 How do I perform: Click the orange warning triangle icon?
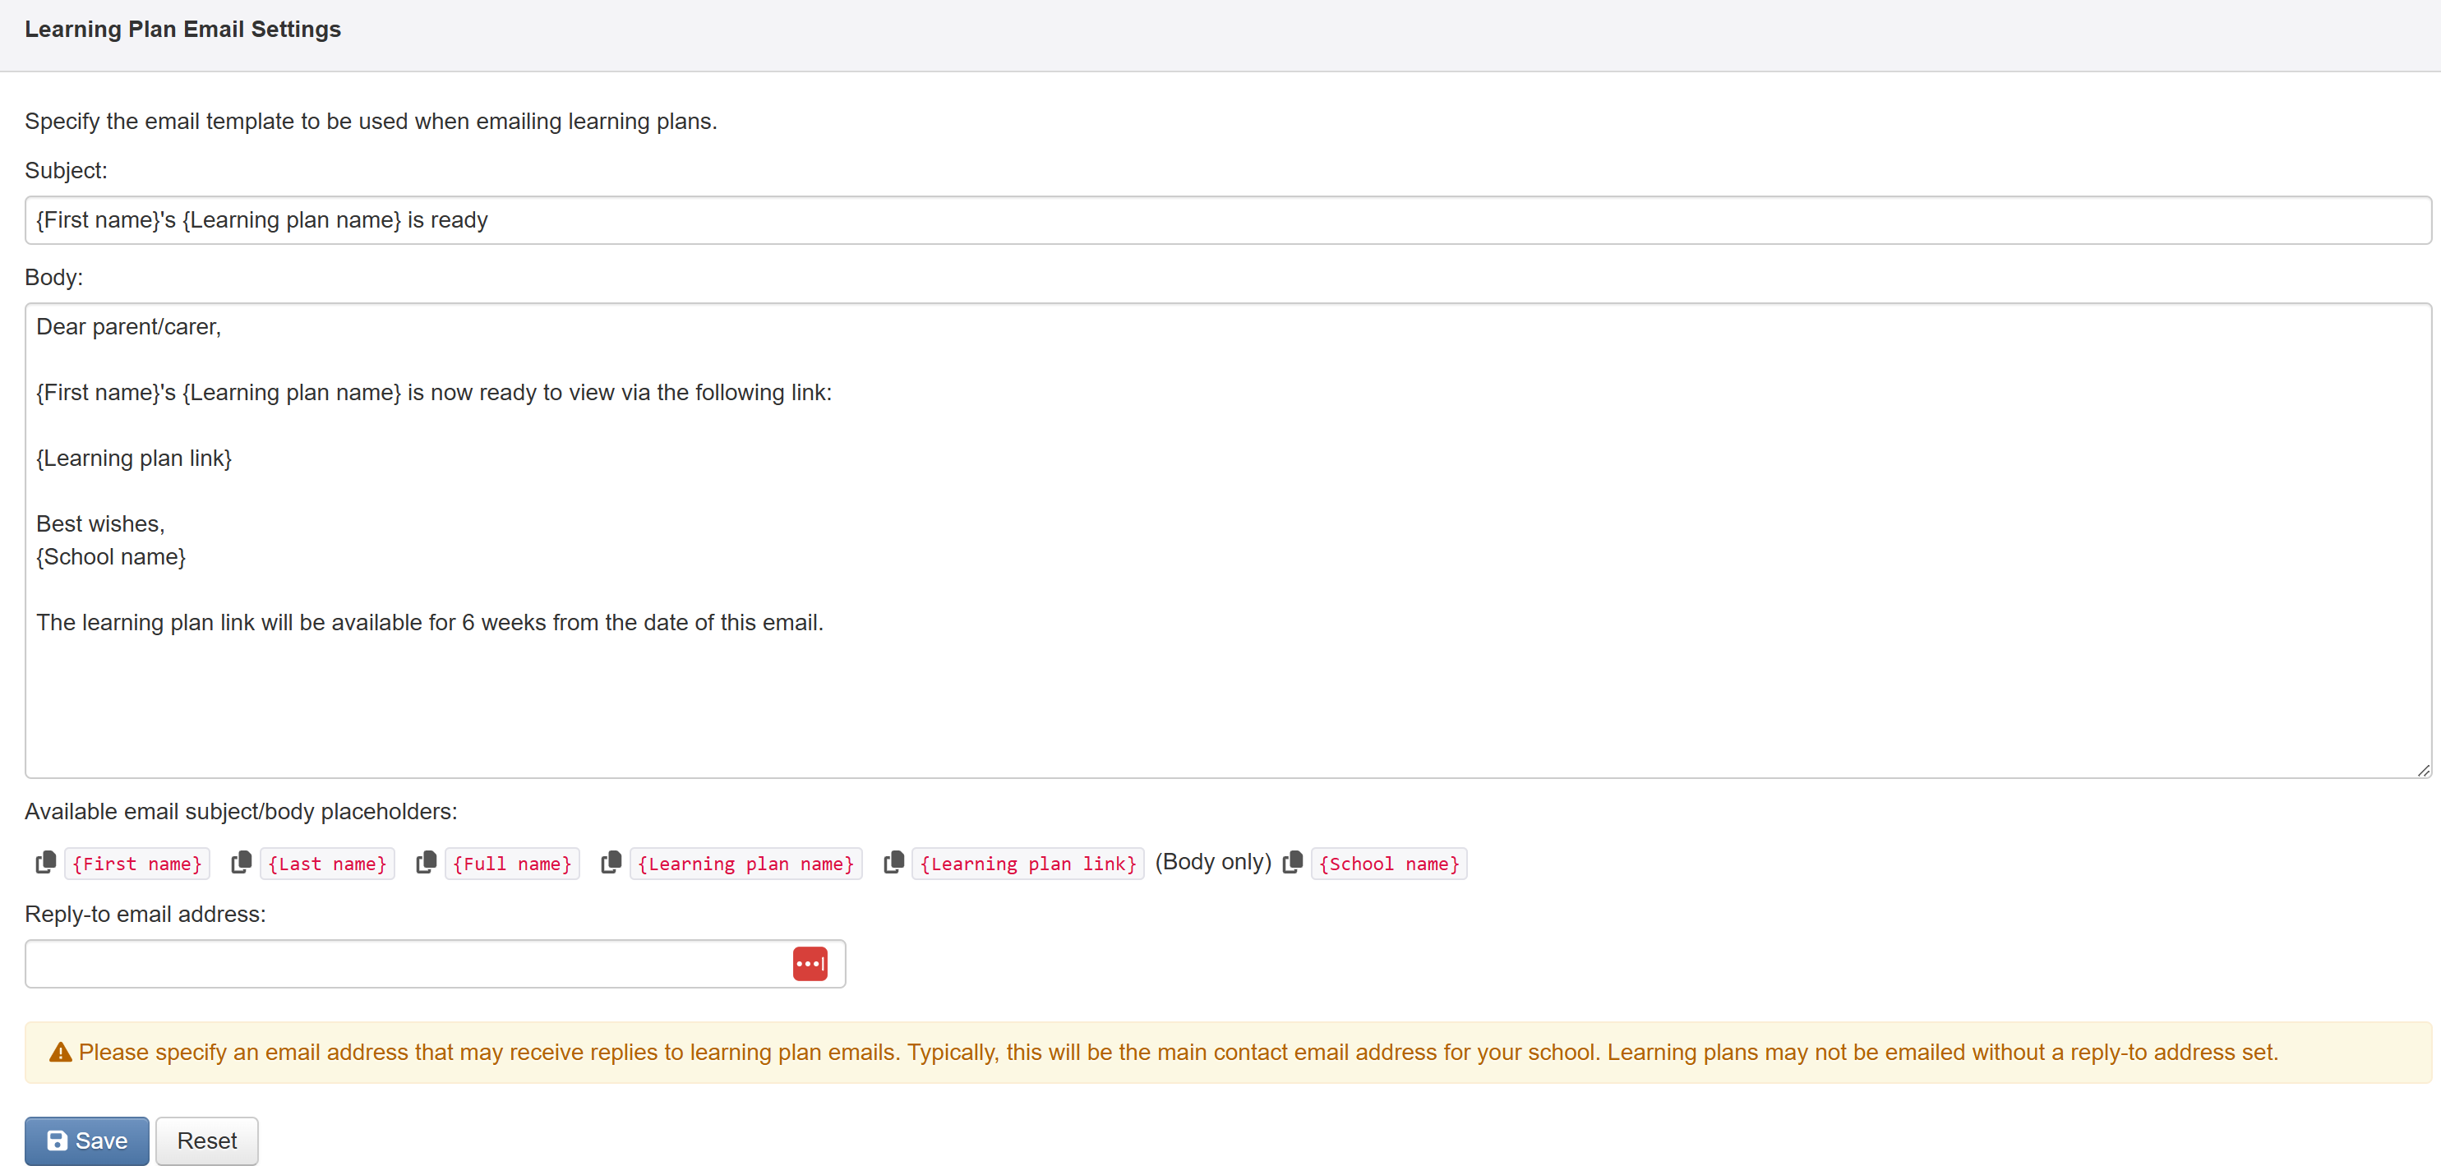pos(61,1052)
